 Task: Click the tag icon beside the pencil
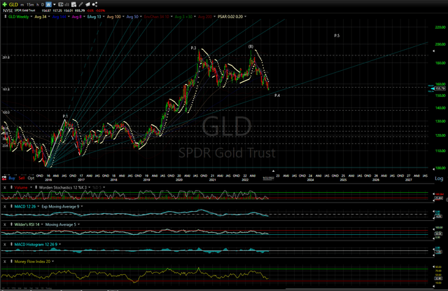tap(87, 5)
